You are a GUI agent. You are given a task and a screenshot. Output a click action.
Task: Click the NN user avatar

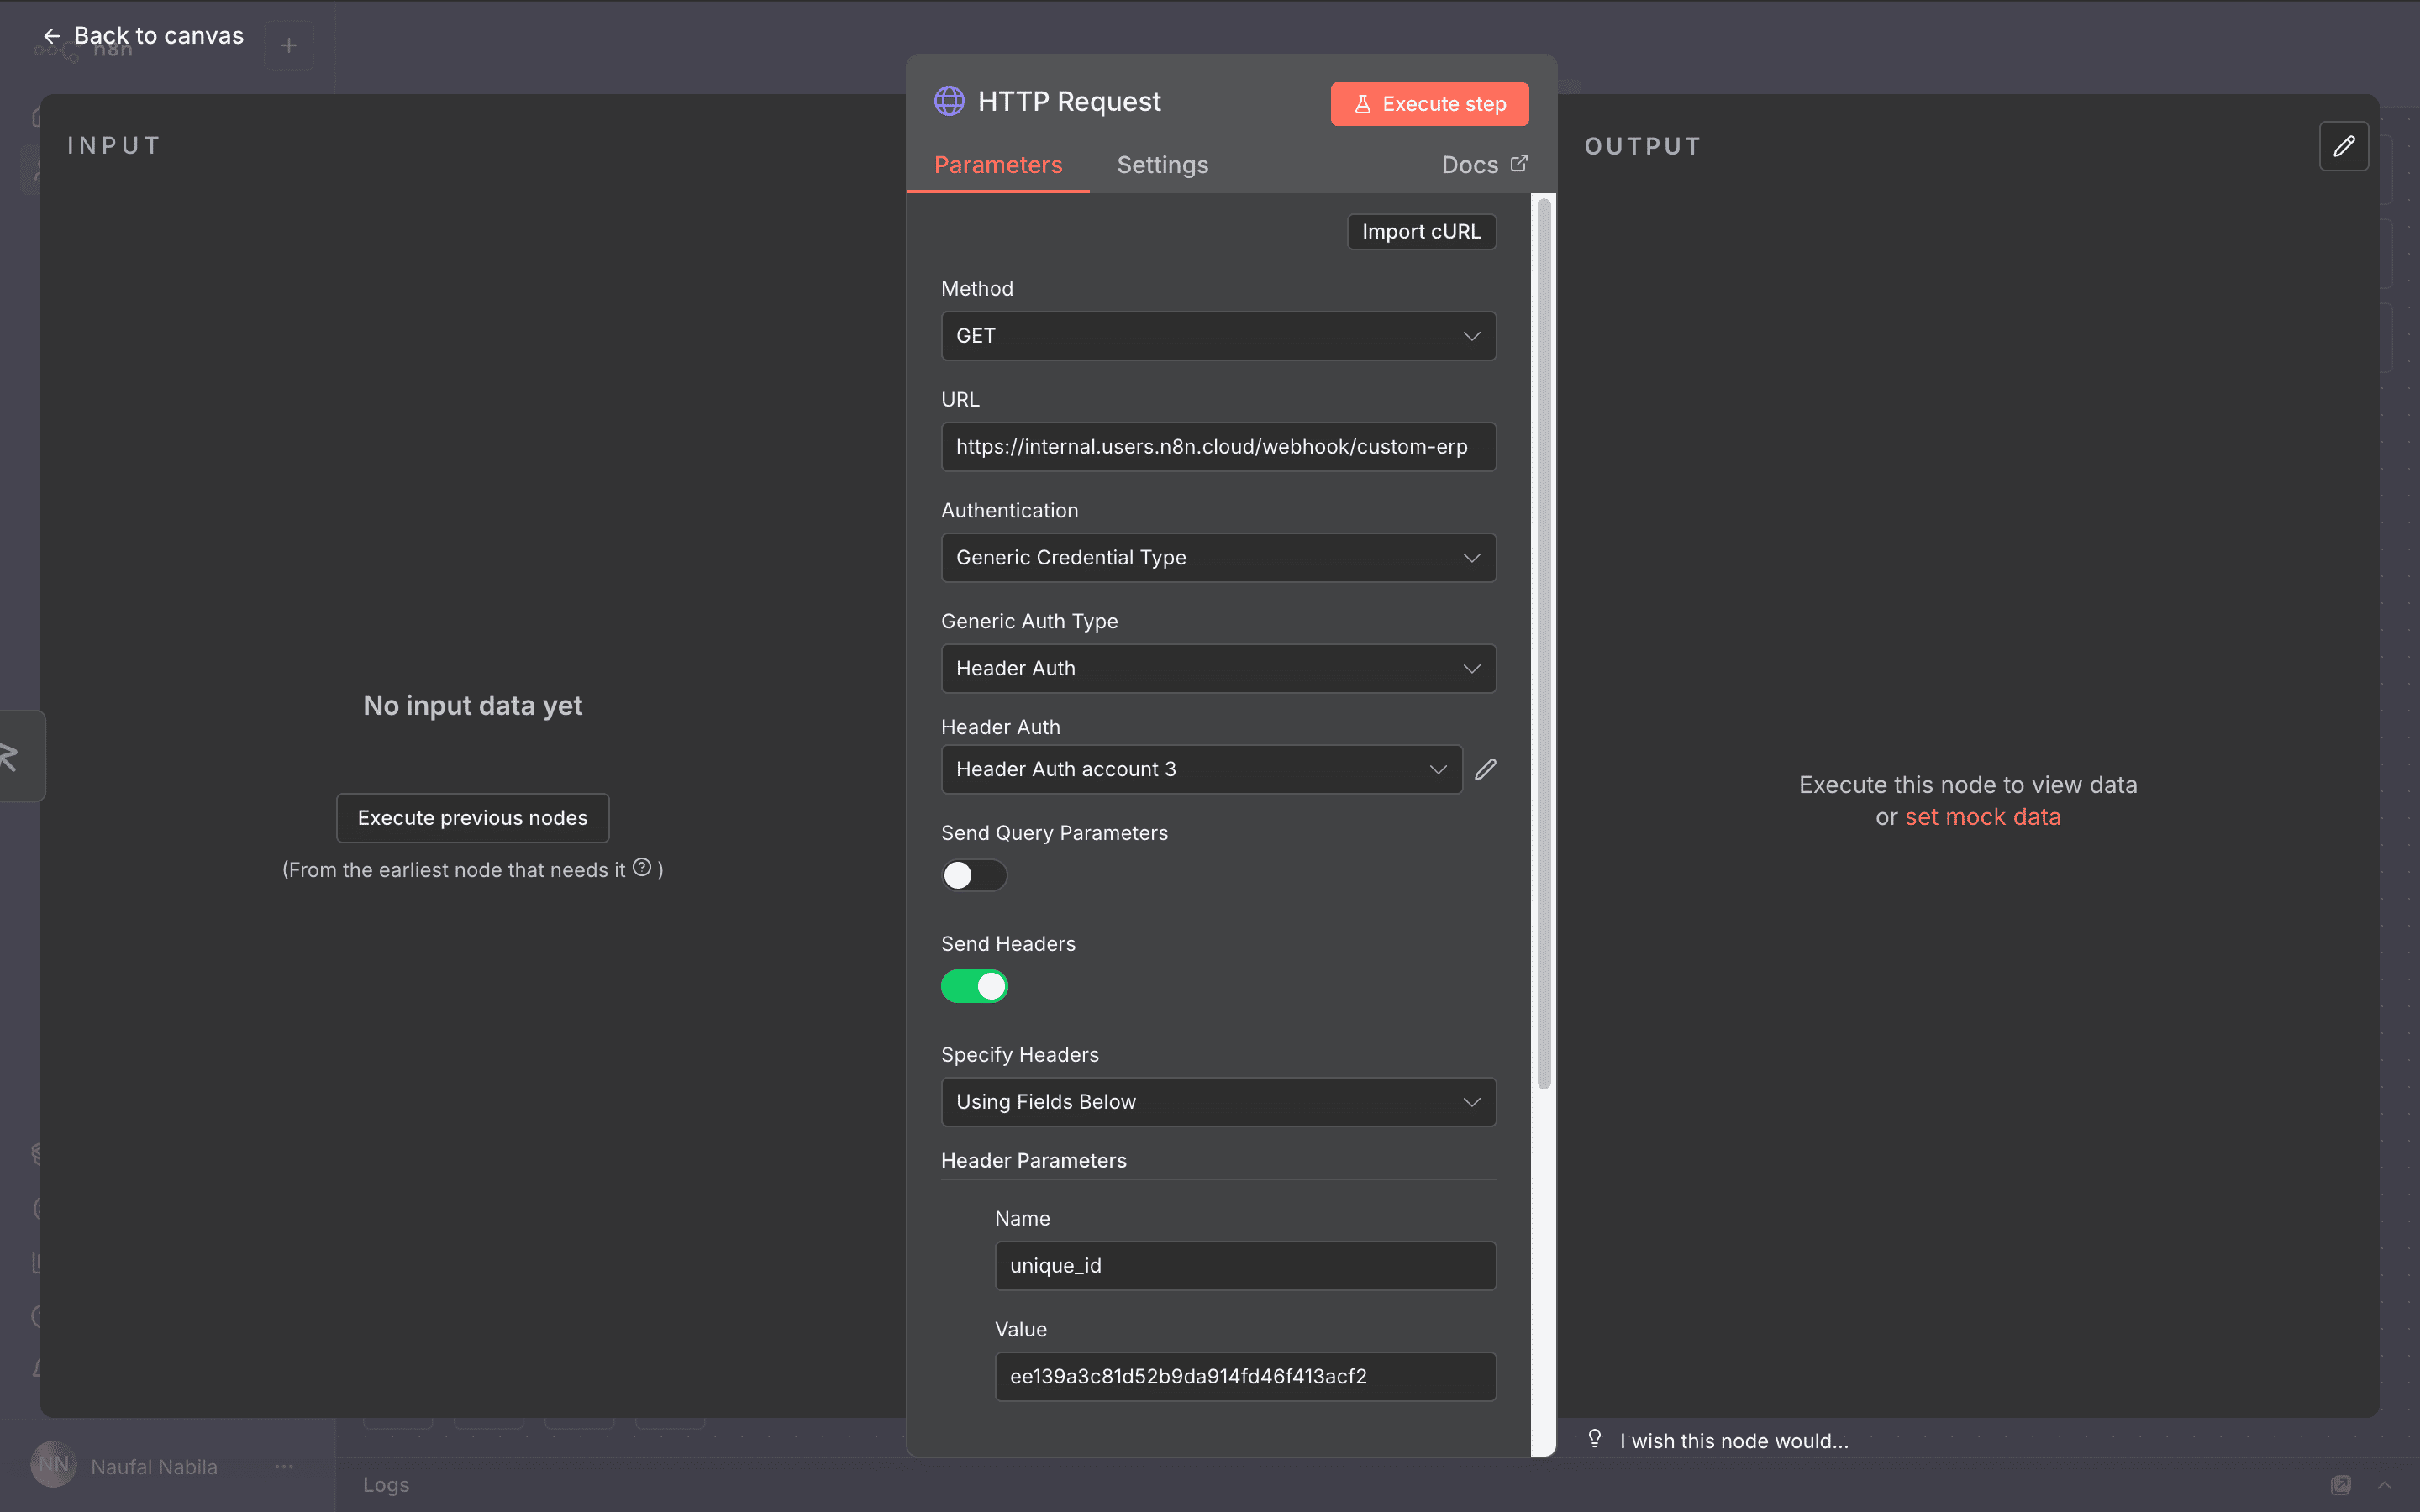coord(54,1464)
